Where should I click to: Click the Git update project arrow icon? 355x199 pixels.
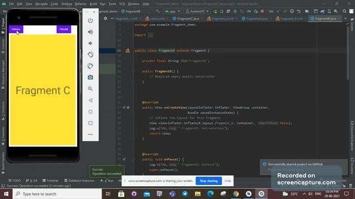278,11
